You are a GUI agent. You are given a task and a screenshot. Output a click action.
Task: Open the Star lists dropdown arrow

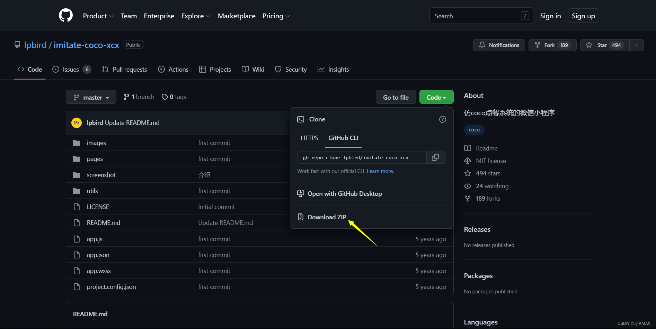tap(637, 45)
